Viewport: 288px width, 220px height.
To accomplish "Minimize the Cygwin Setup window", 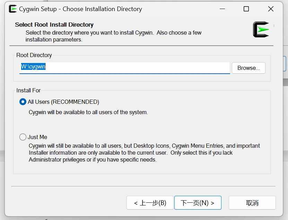I will coord(221,9).
